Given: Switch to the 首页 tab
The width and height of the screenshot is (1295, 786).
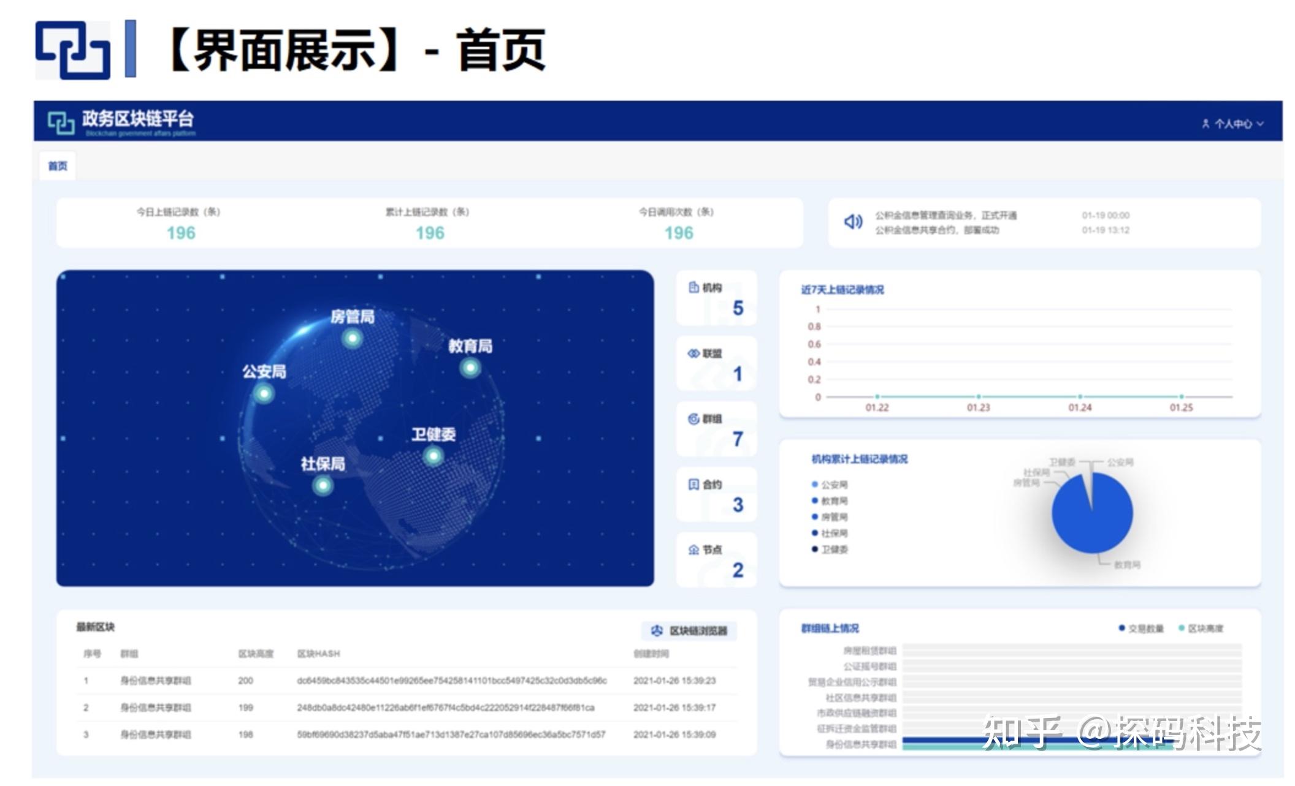Looking at the screenshot, I should pyautogui.click(x=58, y=165).
